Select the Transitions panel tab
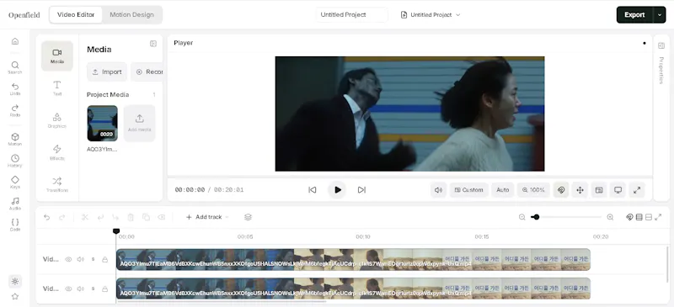674x307 pixels. [57, 184]
